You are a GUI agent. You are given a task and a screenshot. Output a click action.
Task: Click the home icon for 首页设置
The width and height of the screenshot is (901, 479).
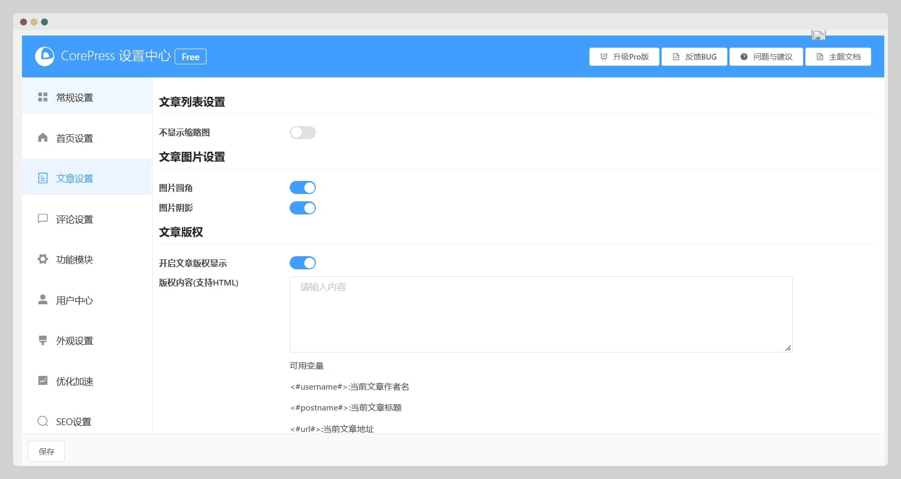click(43, 138)
